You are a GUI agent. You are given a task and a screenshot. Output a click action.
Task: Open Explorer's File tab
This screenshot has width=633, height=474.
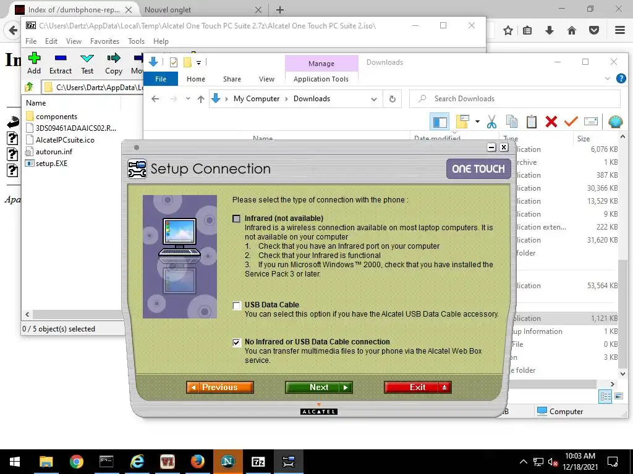[161, 79]
